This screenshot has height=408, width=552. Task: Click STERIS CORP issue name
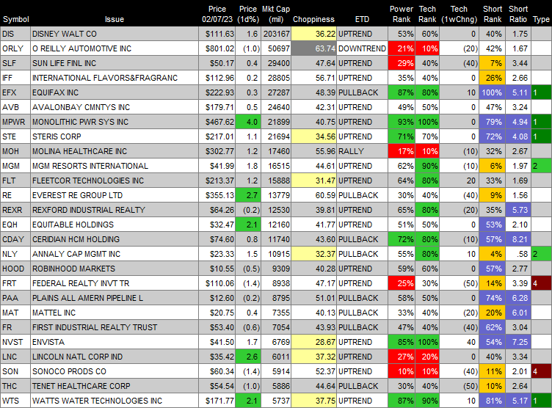57,136
